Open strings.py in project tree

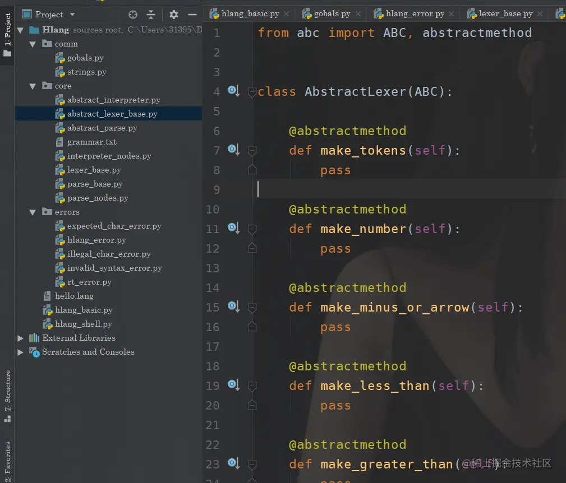point(86,72)
